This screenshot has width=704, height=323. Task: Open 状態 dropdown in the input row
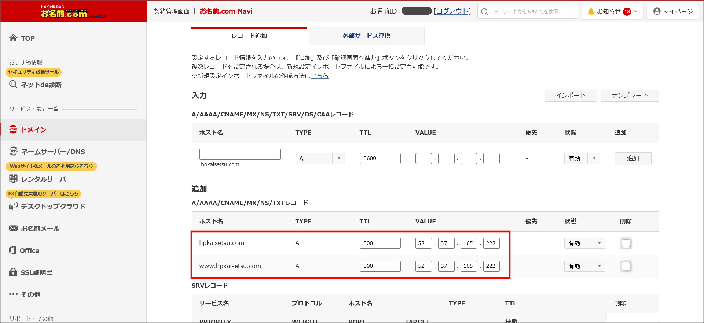[x=582, y=159]
